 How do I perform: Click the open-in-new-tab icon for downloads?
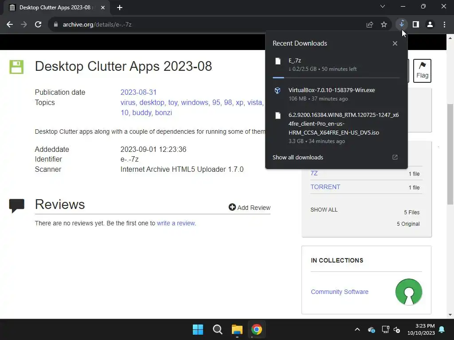[395, 157]
